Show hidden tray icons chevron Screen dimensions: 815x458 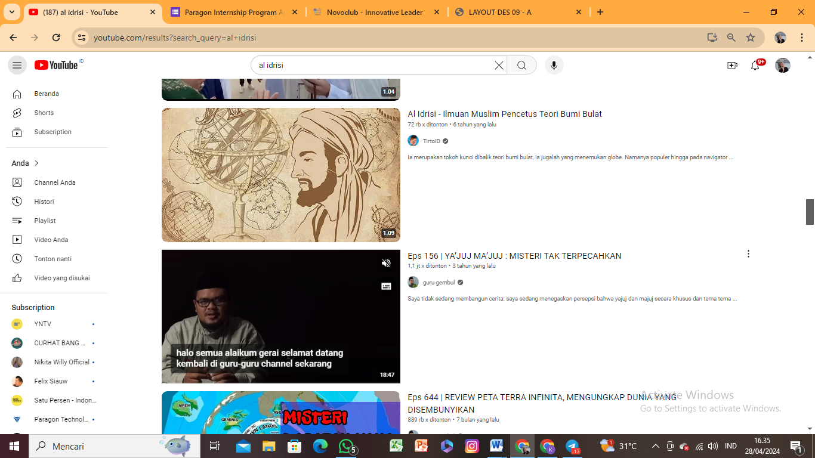(x=655, y=446)
